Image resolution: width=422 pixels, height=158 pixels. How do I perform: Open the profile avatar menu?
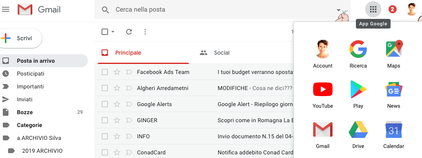tap(412, 9)
